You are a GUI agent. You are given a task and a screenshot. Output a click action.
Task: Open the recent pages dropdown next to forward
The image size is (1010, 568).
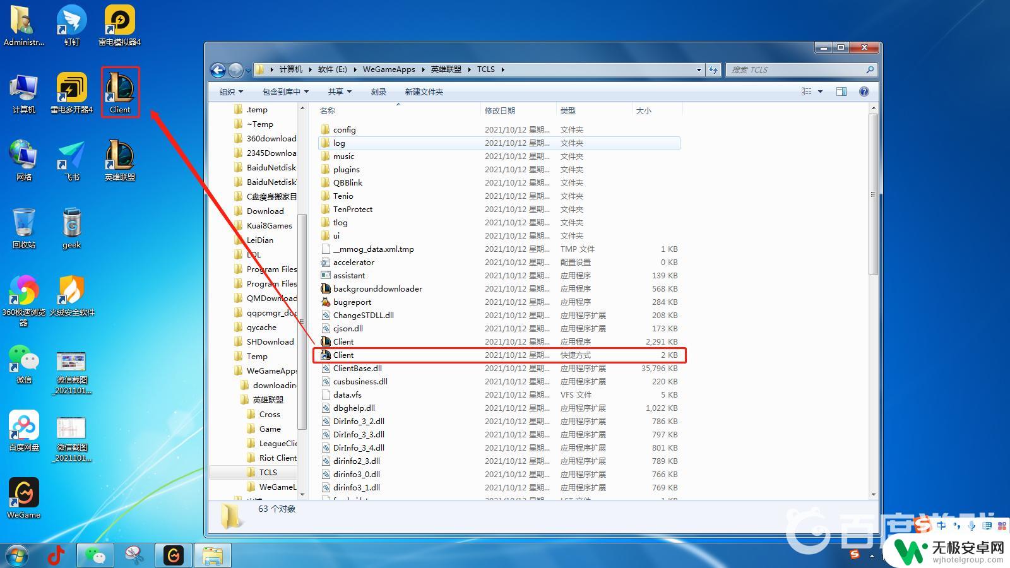(x=248, y=69)
